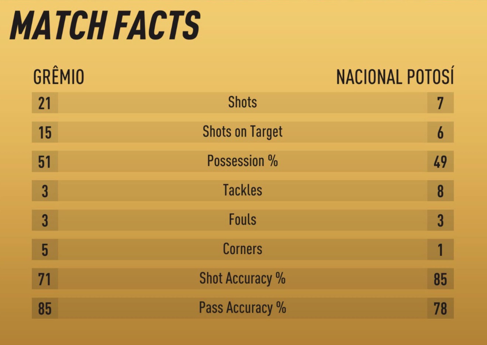Click Grêmio's shots value 21

45,103
